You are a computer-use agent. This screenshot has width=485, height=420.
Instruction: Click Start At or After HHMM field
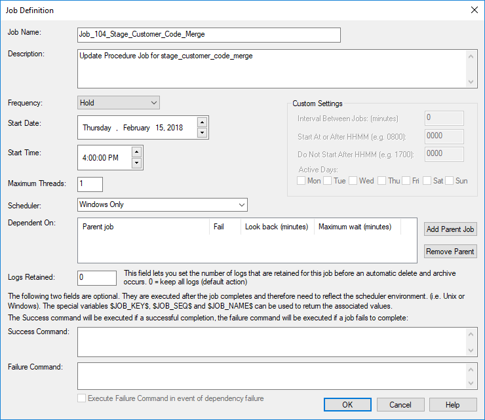[x=444, y=136]
